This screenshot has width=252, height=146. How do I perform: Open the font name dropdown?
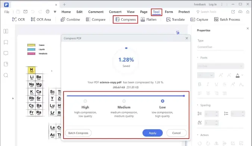pos(220,66)
